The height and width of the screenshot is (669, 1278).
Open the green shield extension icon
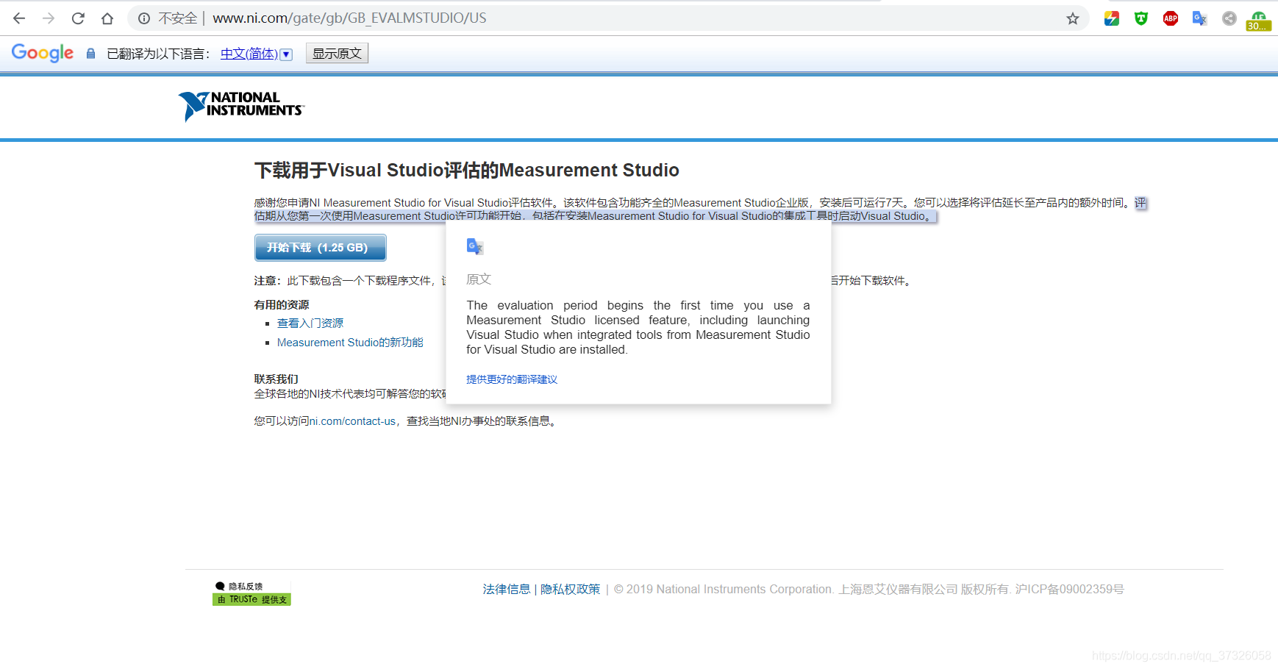click(x=1141, y=18)
